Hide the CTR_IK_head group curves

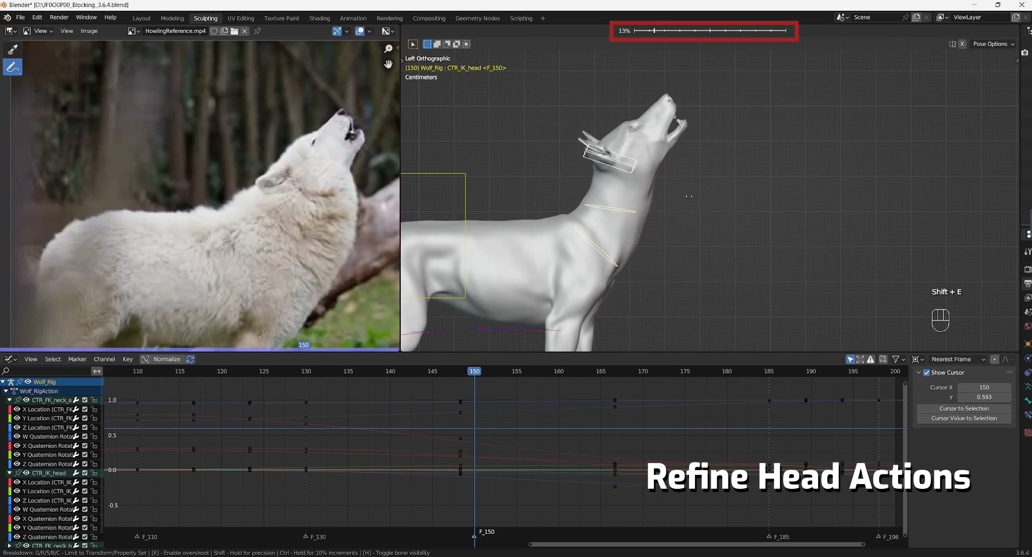tap(26, 473)
